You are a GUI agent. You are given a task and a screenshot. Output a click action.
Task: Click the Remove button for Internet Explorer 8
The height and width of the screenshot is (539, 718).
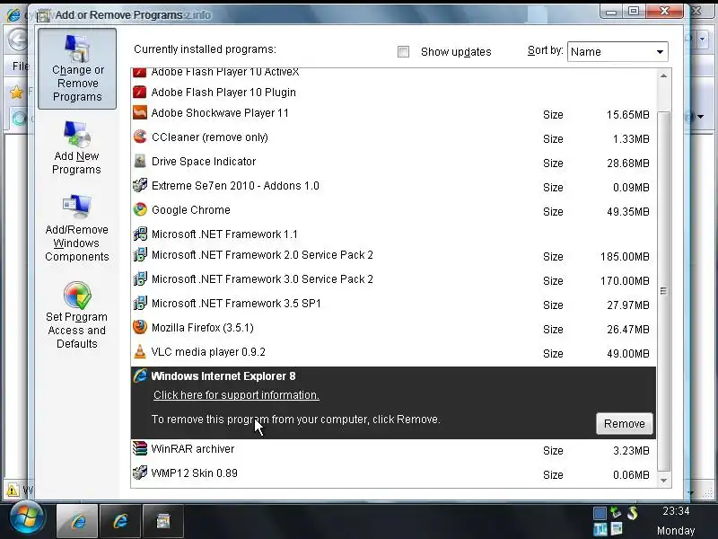tap(624, 423)
